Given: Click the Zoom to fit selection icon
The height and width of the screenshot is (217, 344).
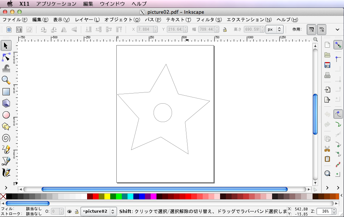Looking at the screenshot, I should pyautogui.click(x=327, y=173).
